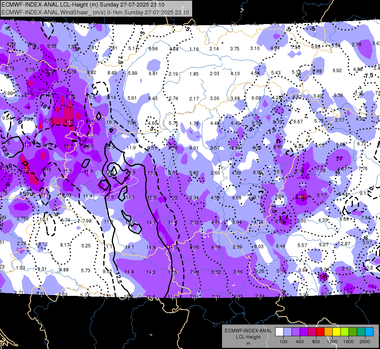Click the wind shear value 7.08
Viewport: 380px width, 349px height.
coord(321,171)
